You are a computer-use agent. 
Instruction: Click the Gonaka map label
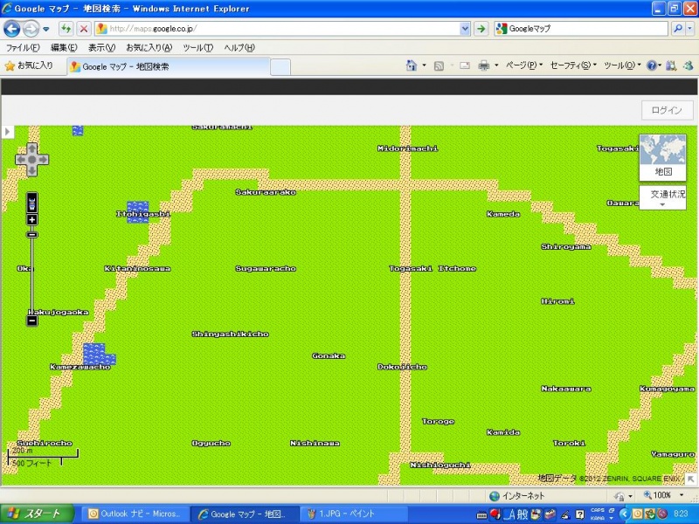tap(329, 356)
